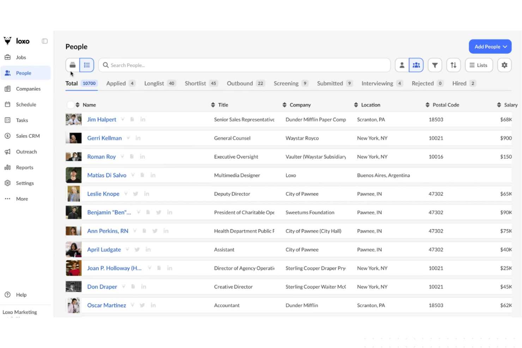The height and width of the screenshot is (348, 522).
Task: Tick the select-all checkbox beside Name header
Action: pos(70,105)
